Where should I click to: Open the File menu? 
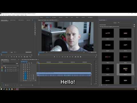point(1,15)
